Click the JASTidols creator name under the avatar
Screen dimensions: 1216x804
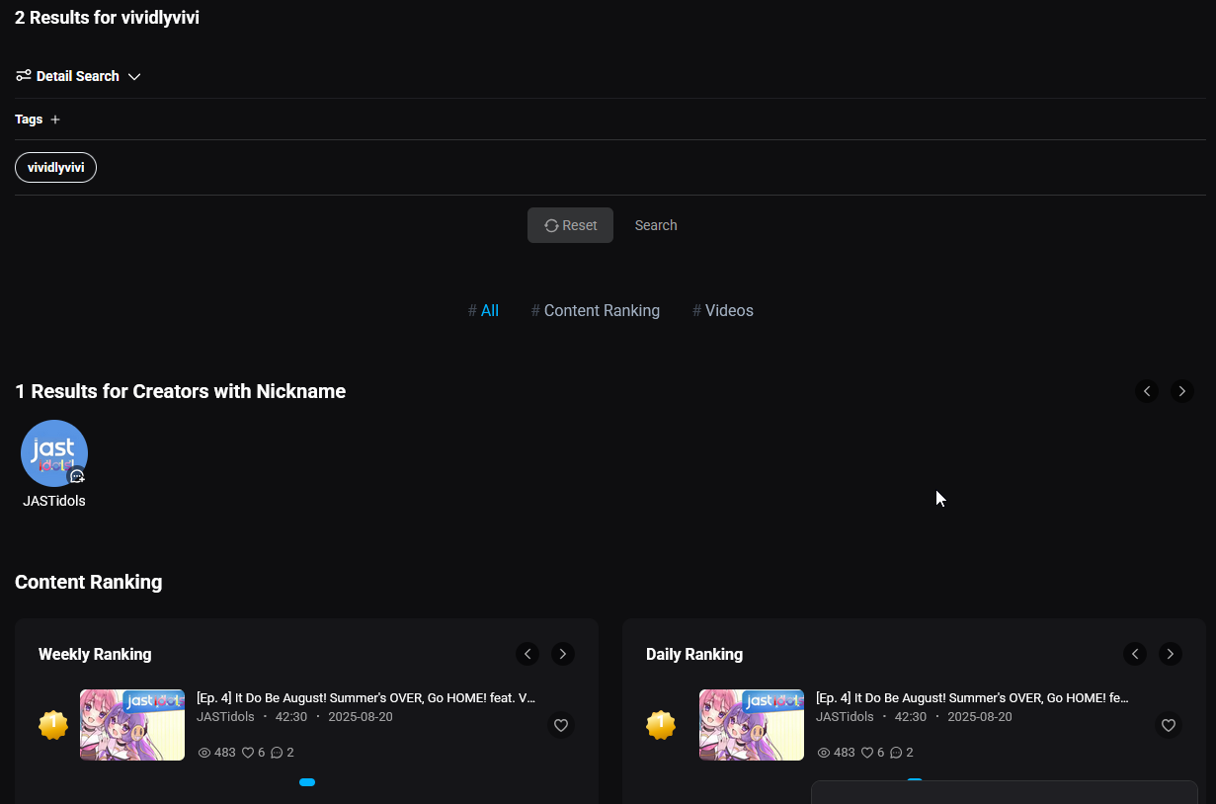pos(54,501)
